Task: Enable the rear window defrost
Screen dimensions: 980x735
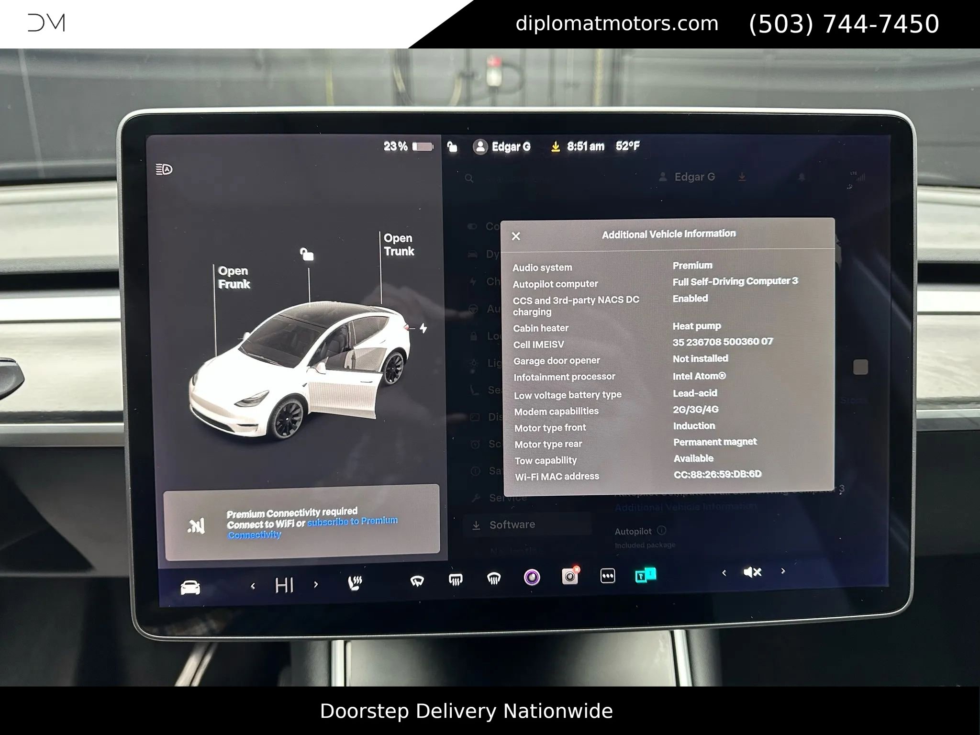Action: (x=494, y=579)
